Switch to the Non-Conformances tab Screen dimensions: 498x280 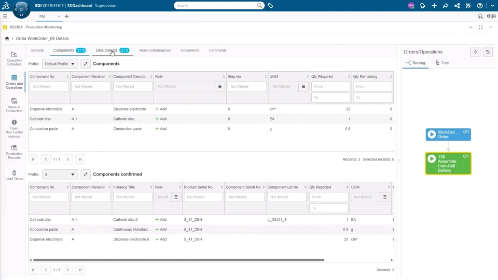[155, 50]
